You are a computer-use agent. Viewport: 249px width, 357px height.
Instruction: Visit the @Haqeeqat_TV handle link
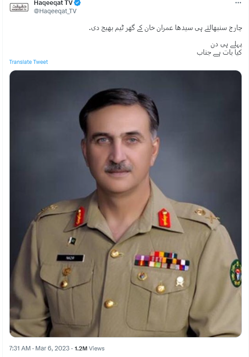(55, 11)
